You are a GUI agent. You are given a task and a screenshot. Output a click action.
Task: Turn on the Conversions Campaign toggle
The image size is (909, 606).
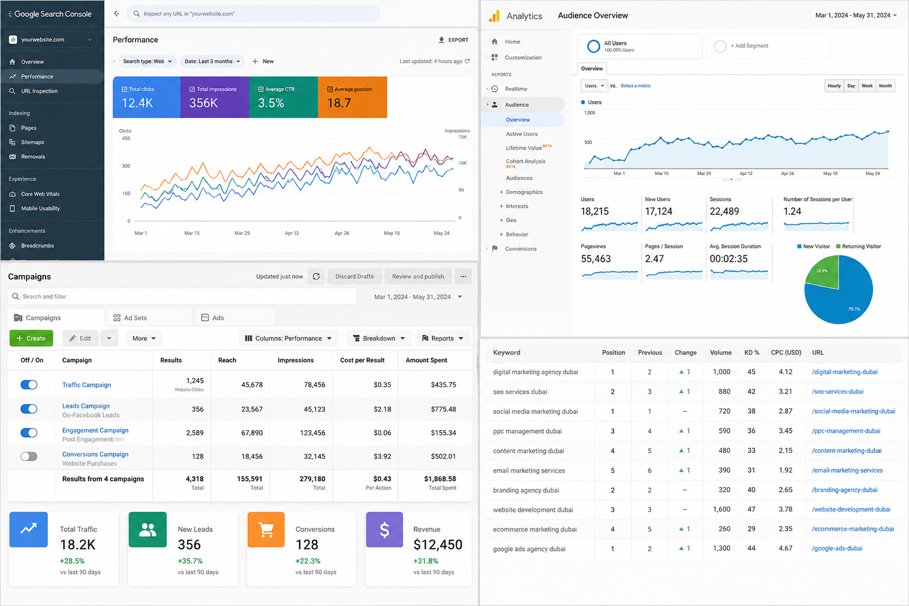[29, 456]
